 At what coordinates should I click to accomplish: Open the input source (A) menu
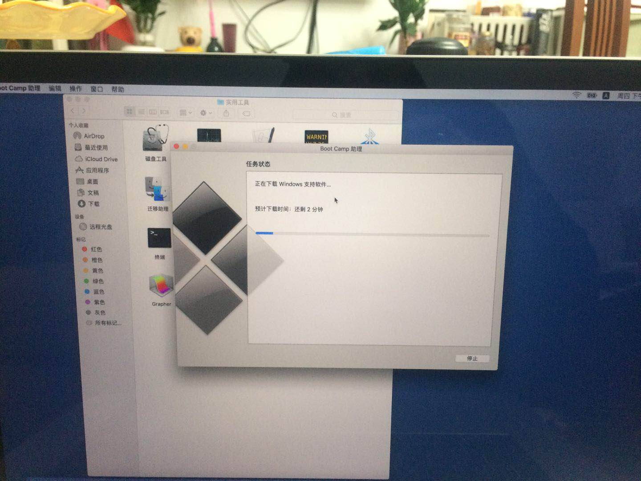coord(606,95)
